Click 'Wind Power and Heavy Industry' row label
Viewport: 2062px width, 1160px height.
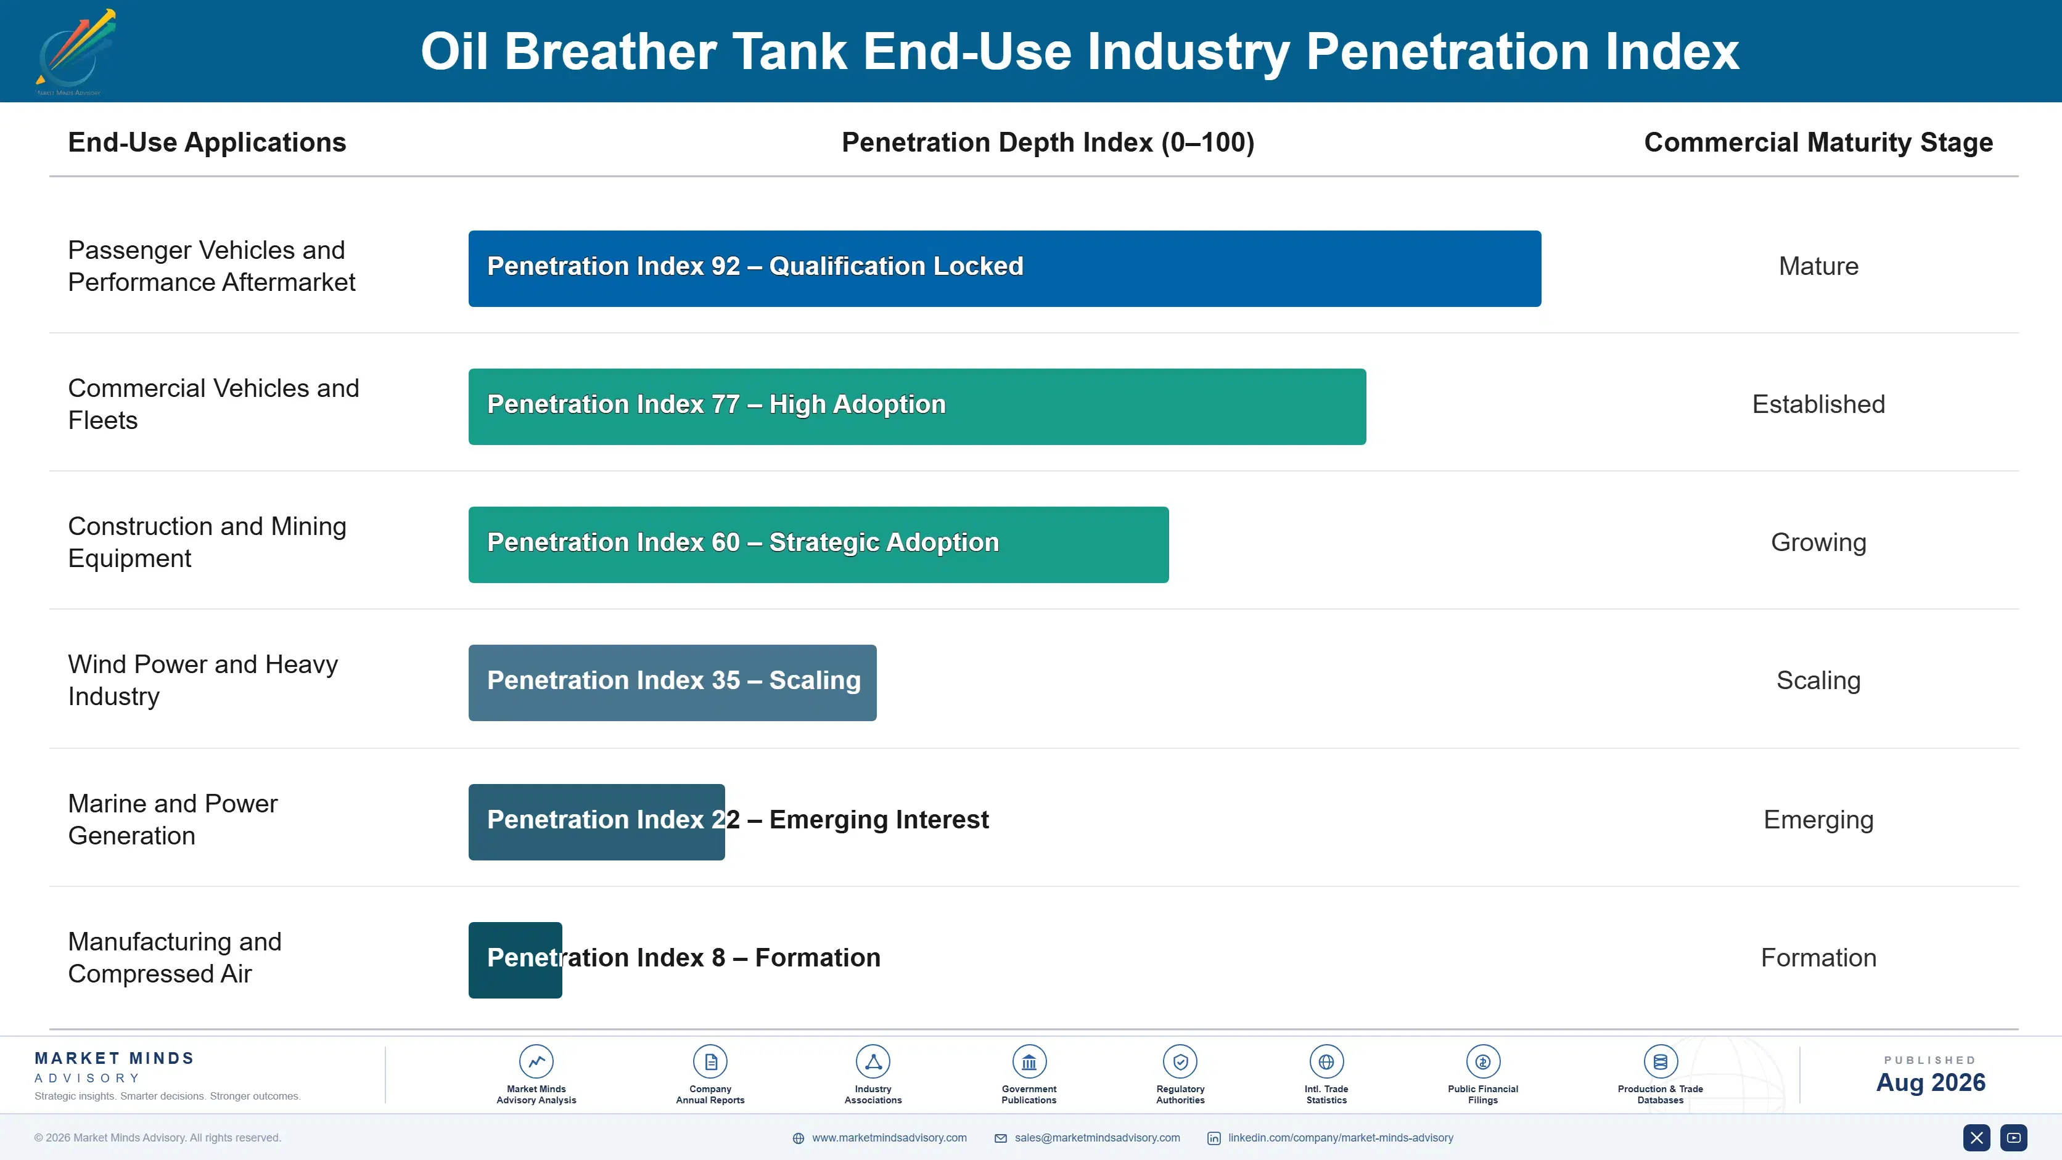pyautogui.click(x=203, y=680)
